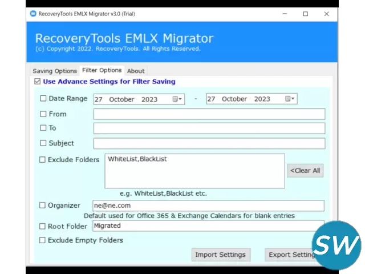Enable the Date Range checkbox
Image resolution: width=365 pixels, height=274 pixels.
(x=43, y=99)
